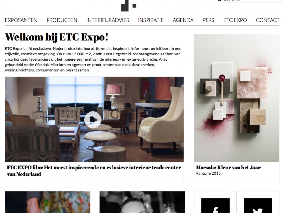This screenshot has height=213, width=284.
Task: Click the Marsala material samples image
Action: click(x=236, y=98)
